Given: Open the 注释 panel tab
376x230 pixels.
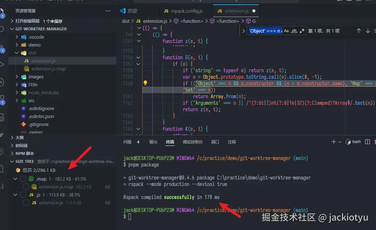Looking at the screenshot, I should pyautogui.click(x=232, y=142).
